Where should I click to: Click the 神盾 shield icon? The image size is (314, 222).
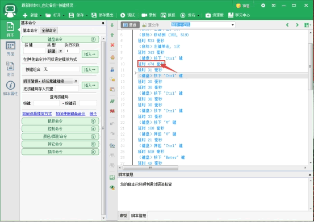242,6
